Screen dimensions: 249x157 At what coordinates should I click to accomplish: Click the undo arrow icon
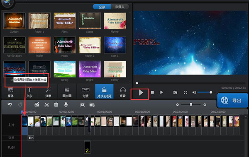pyautogui.click(x=10, y=104)
